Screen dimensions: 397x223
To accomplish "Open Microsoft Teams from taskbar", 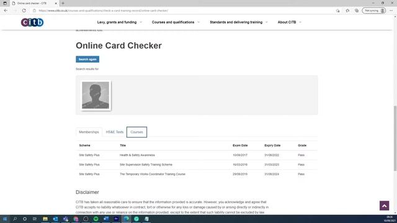I will click(x=66, y=219).
